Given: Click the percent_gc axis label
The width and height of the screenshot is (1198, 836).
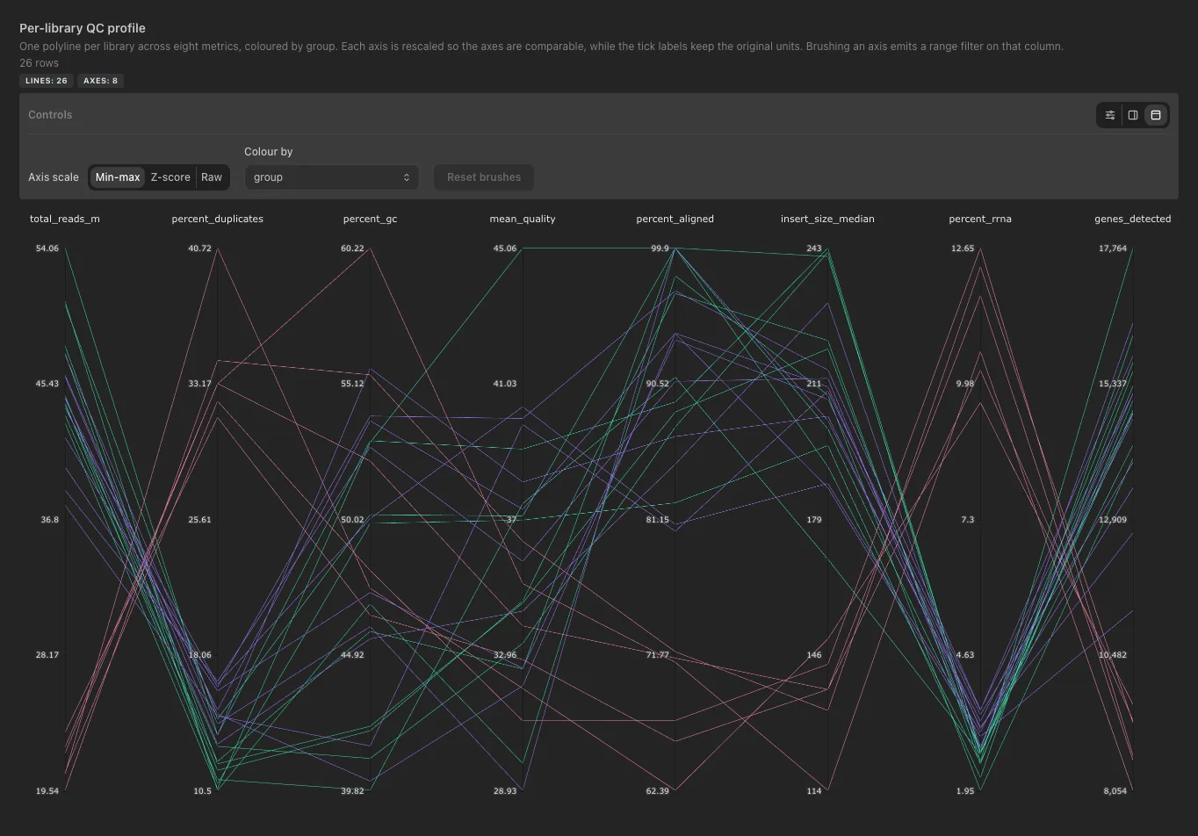Looking at the screenshot, I should point(370,219).
